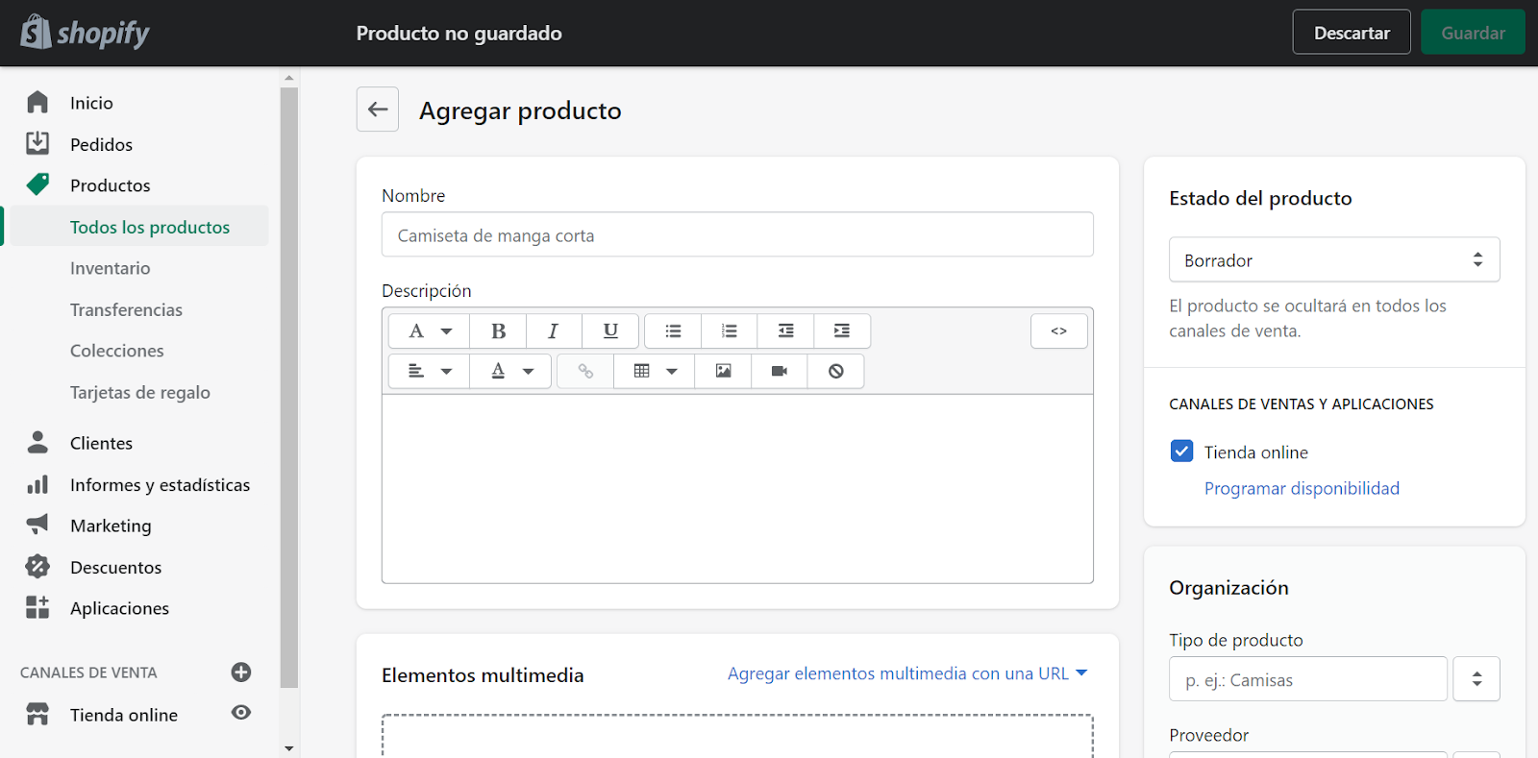Viewport: 1538px width, 758px height.
Task: Insert a bulleted list
Action: (x=673, y=330)
